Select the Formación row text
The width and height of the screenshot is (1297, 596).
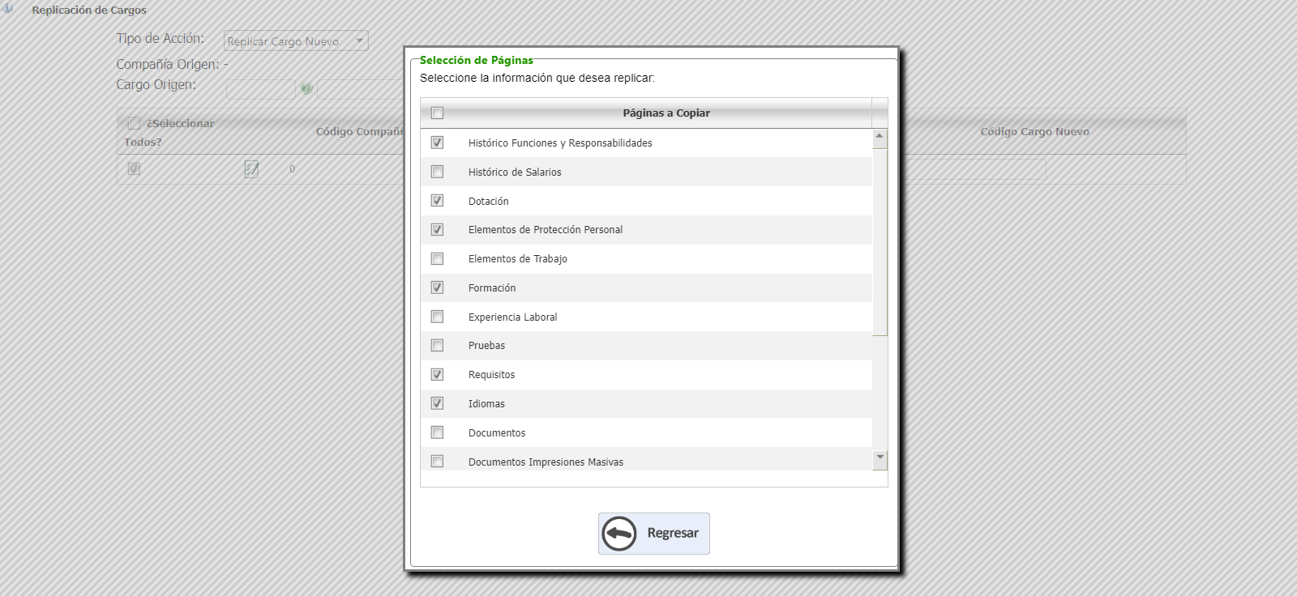click(x=492, y=288)
